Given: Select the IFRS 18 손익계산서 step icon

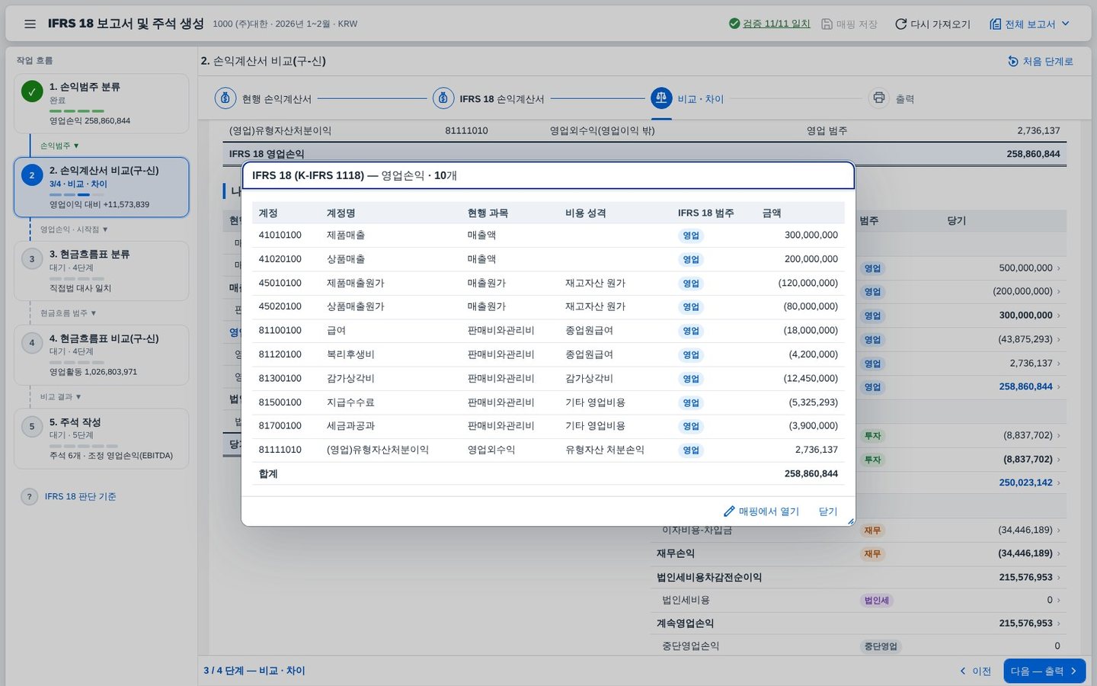Looking at the screenshot, I should point(443,98).
